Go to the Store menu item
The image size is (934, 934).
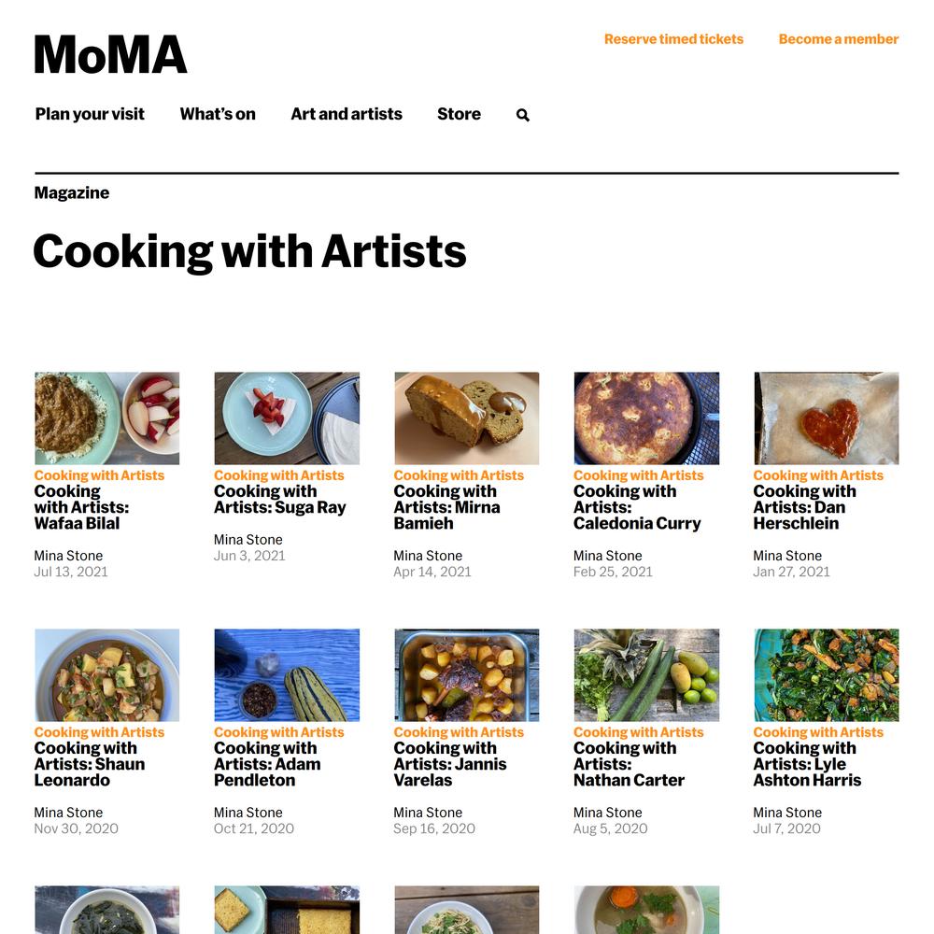pos(459,114)
